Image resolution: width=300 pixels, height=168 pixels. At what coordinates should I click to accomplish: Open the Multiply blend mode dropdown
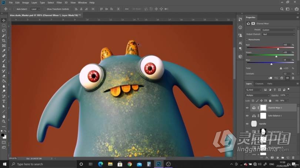coord(257,95)
